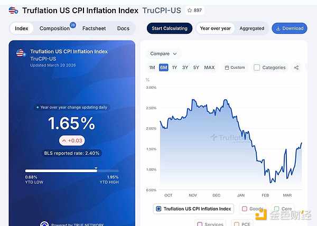Toggle the Goods series checkbox
Image resolution: width=317 pixels, height=226 pixels.
pos(245,209)
